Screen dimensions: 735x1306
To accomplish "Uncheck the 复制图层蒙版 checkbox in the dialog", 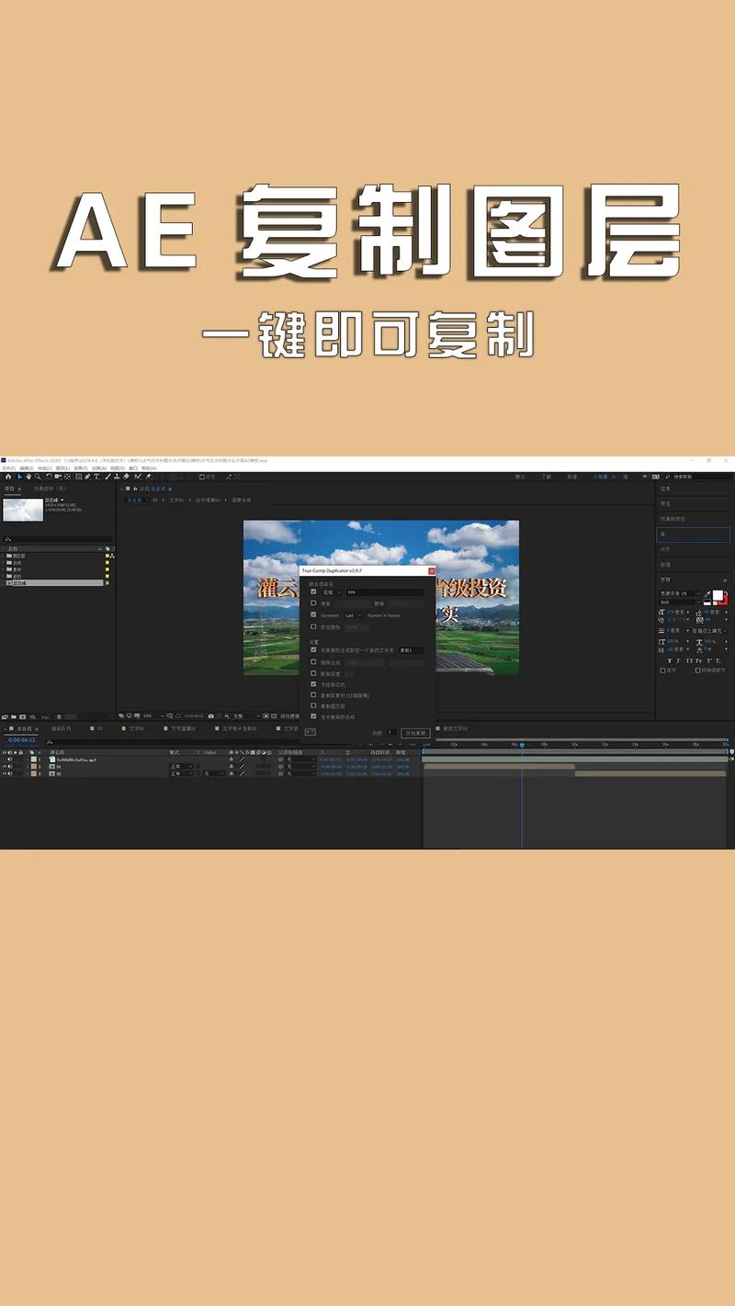I will 313,705.
